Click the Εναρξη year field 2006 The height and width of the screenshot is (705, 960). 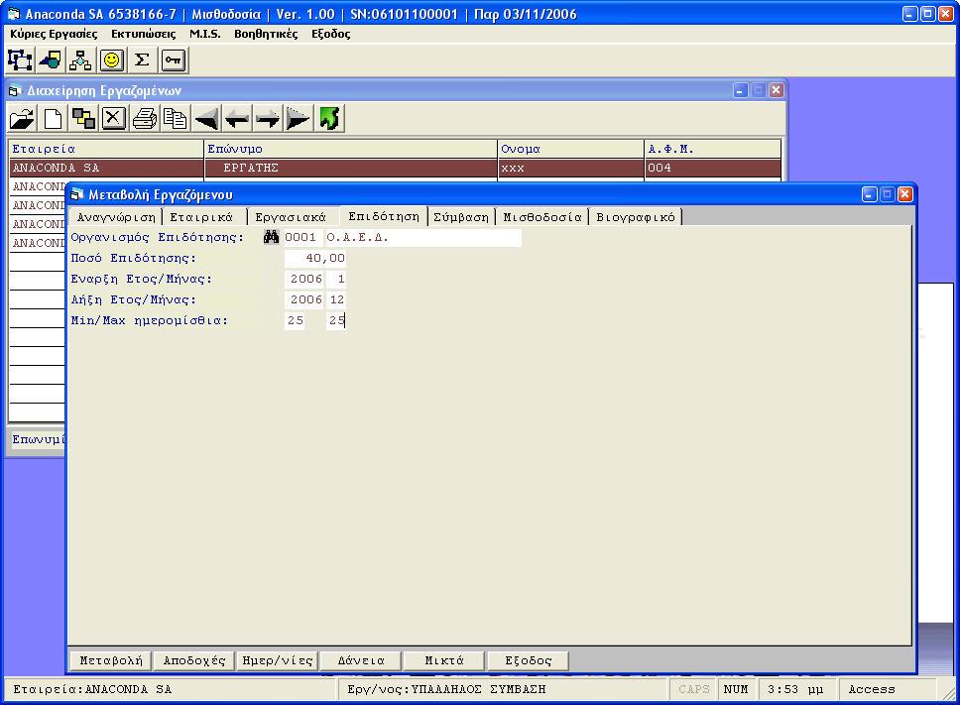[x=303, y=279]
